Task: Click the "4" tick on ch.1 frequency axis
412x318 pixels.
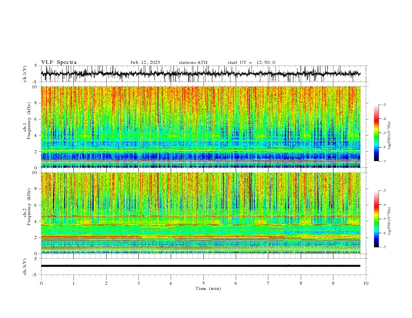Action: pos(36,136)
